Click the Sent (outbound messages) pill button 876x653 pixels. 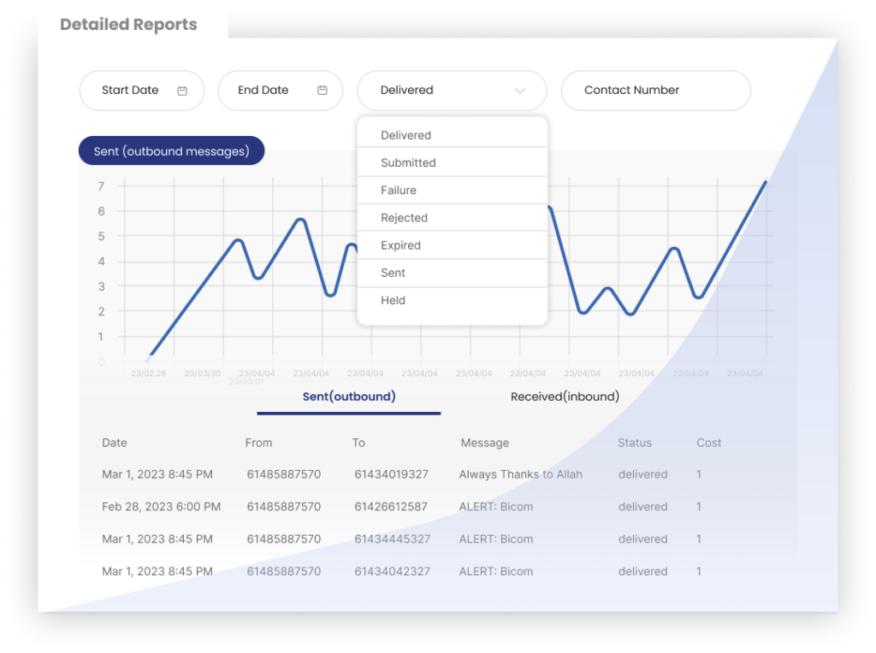click(x=171, y=150)
